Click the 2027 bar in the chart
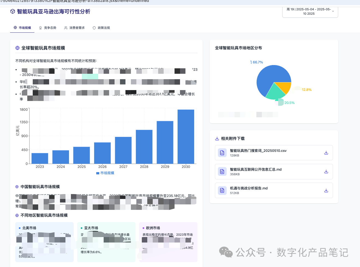 [x=123, y=150]
